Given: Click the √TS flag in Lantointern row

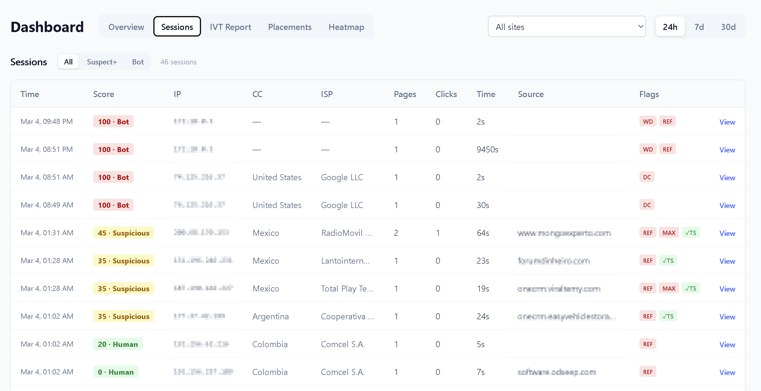Looking at the screenshot, I should [x=668, y=260].
